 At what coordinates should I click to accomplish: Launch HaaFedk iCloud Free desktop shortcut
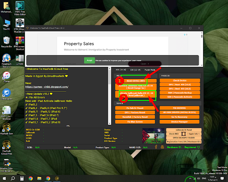coord(6,148)
